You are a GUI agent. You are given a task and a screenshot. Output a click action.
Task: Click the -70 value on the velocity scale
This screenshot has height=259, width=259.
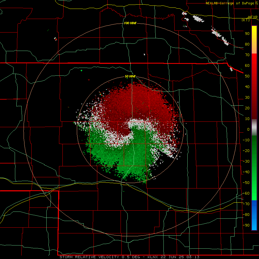(246, 204)
